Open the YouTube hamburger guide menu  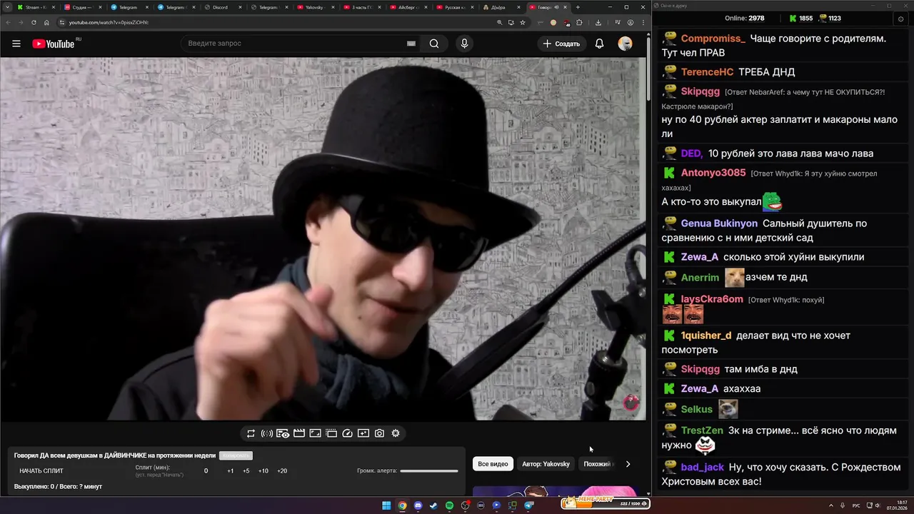(16, 44)
